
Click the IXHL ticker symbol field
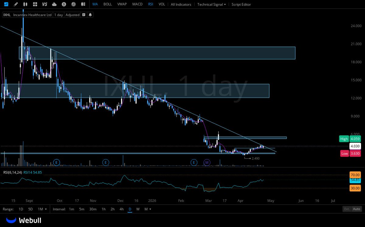tap(7, 15)
